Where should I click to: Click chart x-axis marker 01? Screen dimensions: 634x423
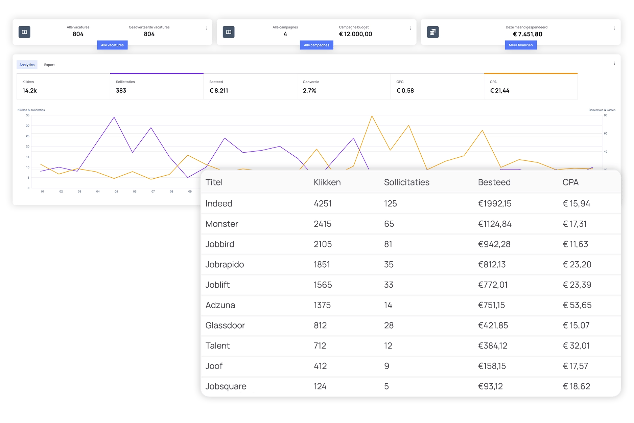[x=43, y=192]
